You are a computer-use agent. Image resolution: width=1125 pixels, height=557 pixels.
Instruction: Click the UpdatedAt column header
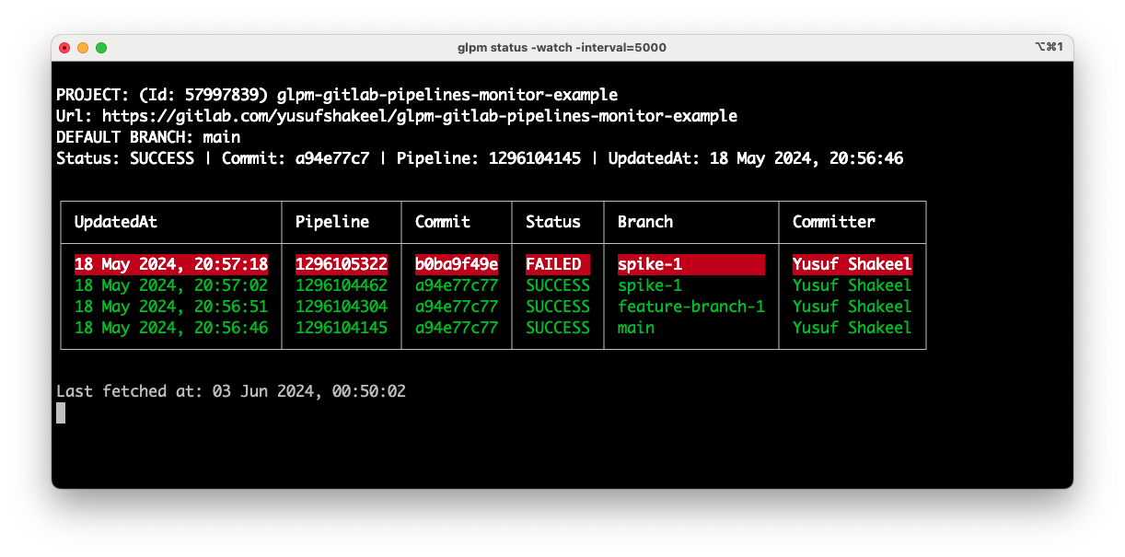coord(117,222)
